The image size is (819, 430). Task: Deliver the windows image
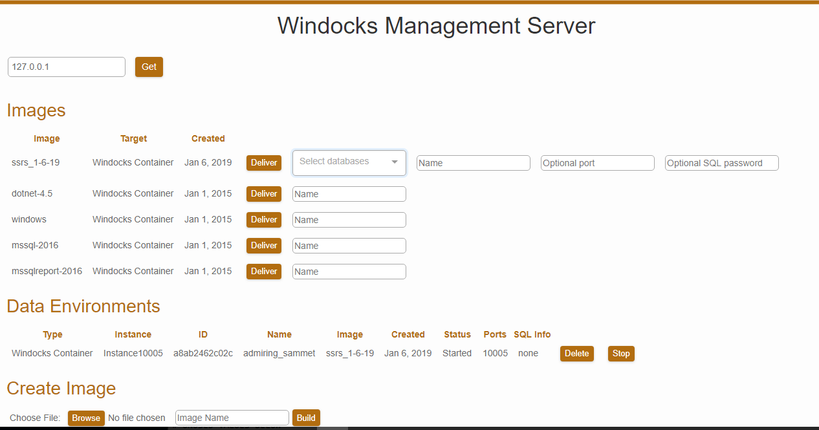point(264,219)
